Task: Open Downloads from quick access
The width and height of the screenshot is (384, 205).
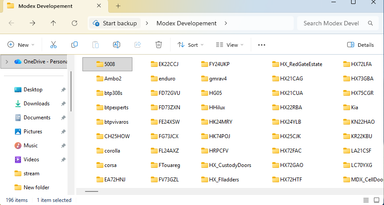Action: 36,104
